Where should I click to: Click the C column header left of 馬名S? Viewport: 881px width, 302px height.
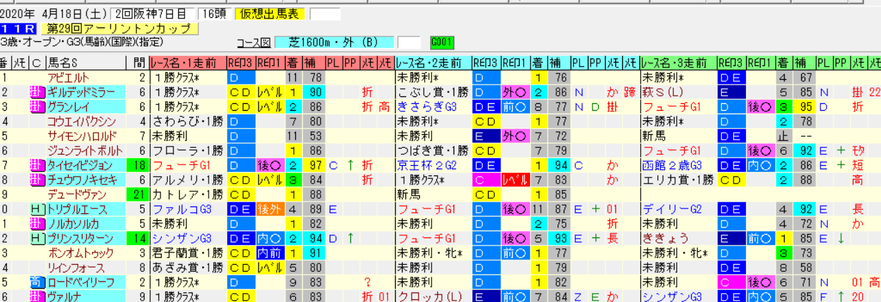click(x=36, y=63)
